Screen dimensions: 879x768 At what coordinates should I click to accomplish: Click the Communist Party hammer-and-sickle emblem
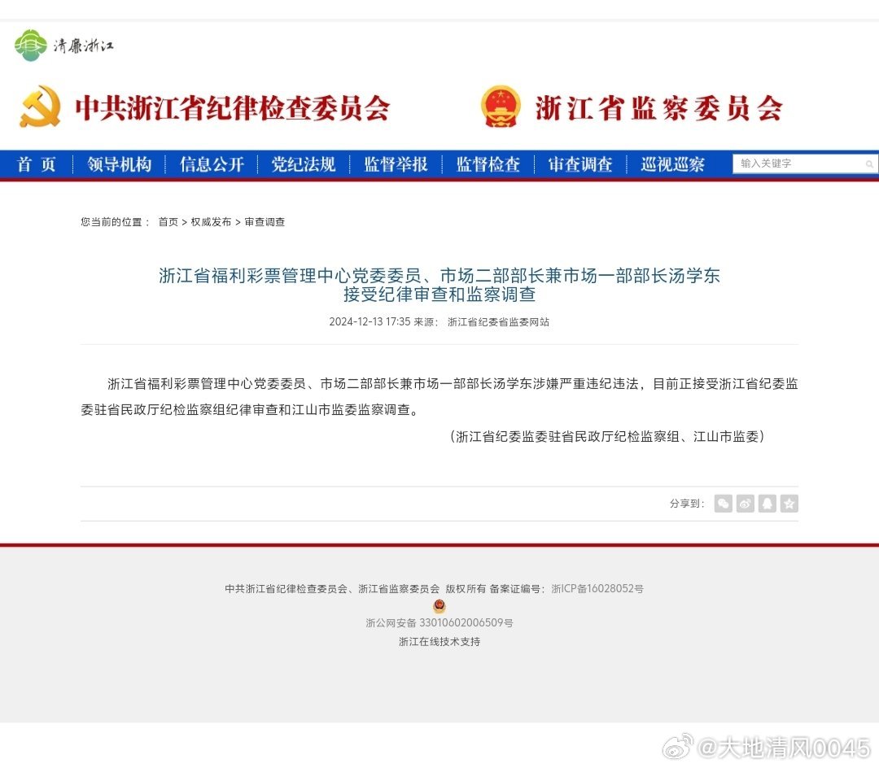point(41,107)
